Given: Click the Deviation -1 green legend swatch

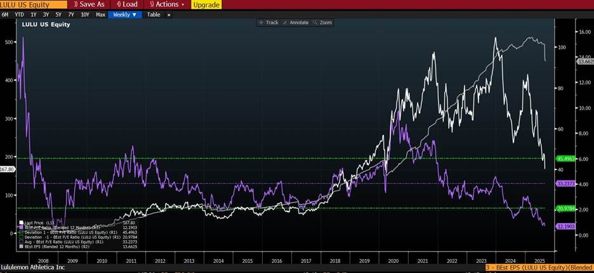Looking at the screenshot, I should point(21,237).
